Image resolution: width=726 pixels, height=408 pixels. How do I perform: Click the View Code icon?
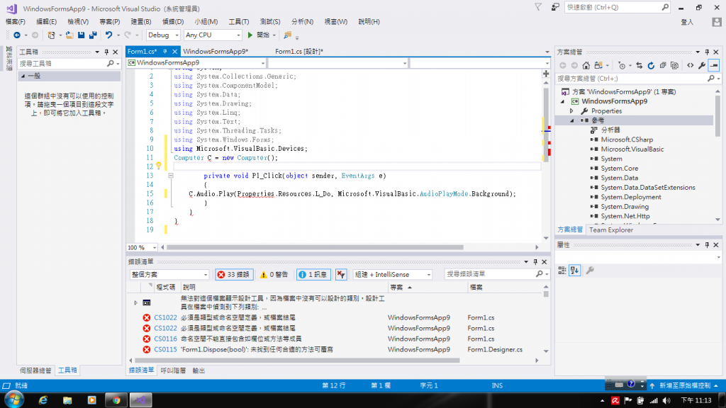[x=691, y=66]
